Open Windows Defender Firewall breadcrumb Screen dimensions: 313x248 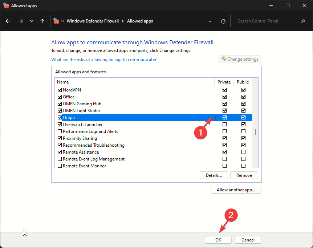(x=93, y=21)
